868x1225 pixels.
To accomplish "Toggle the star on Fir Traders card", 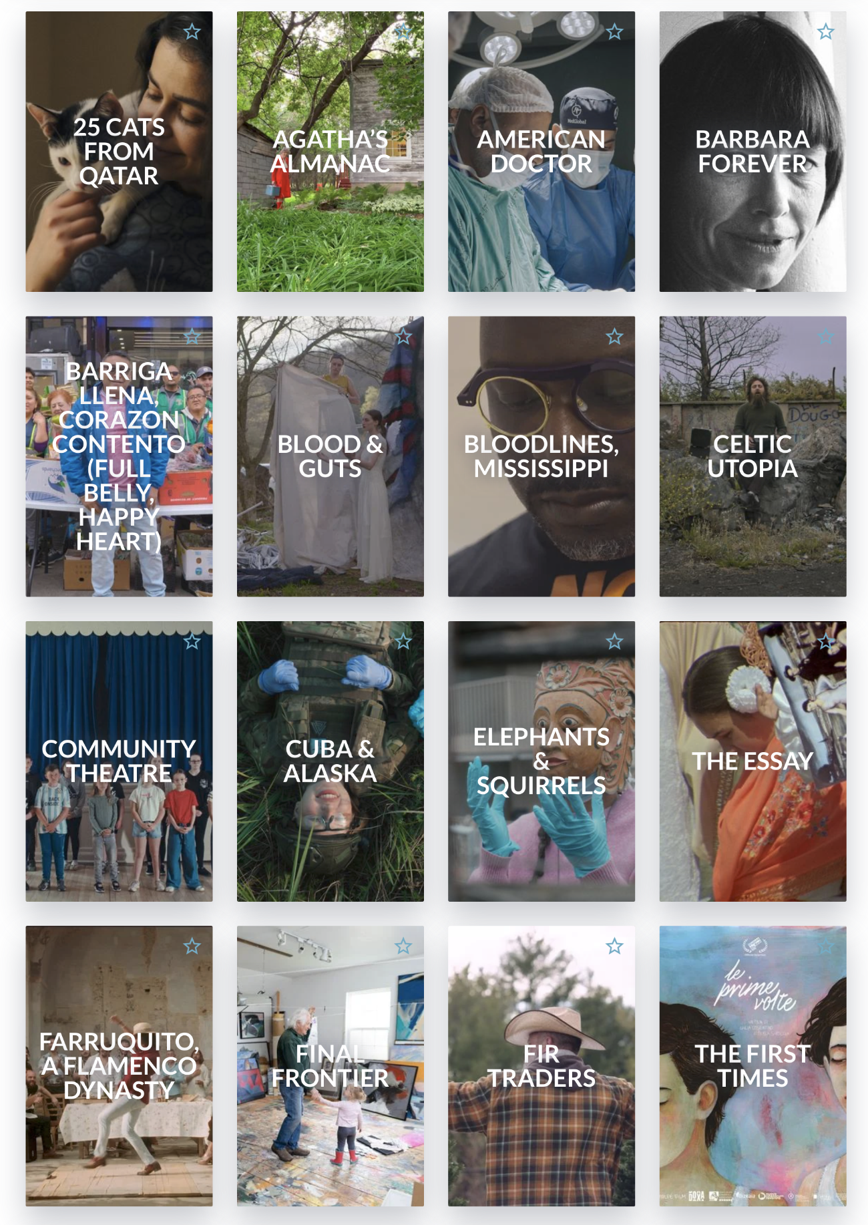I will (x=614, y=946).
